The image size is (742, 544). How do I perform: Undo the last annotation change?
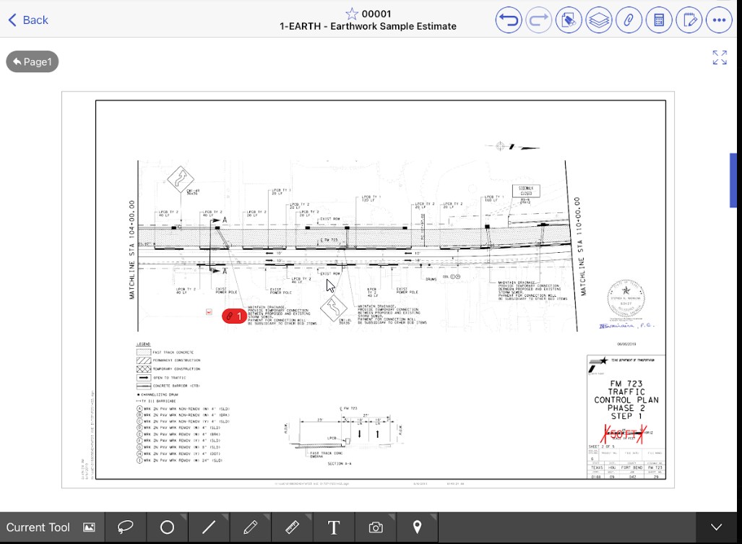click(508, 20)
